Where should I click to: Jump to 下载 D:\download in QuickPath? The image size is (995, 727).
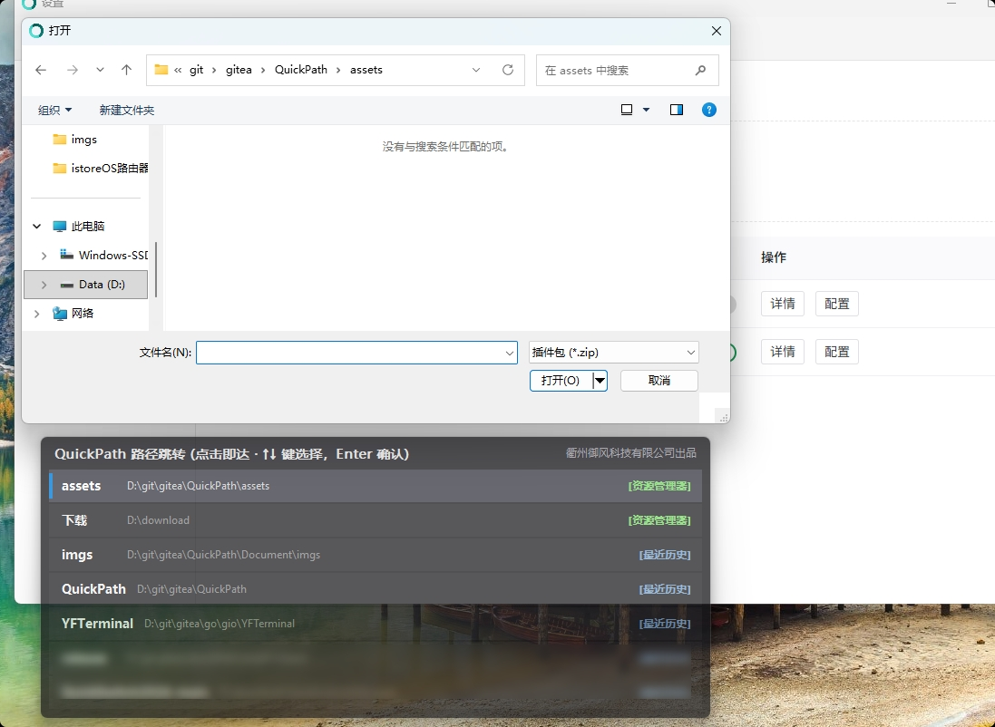click(376, 520)
